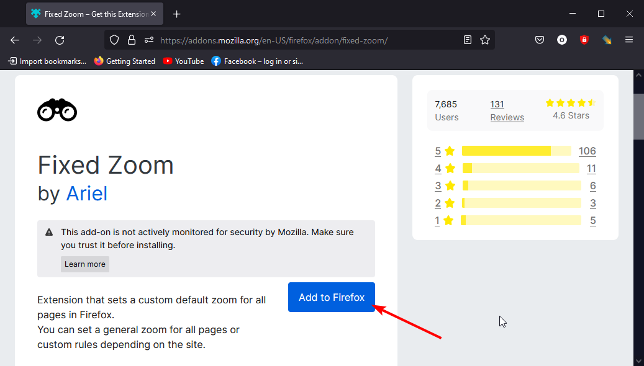Click the scrollbar up arrow
The image size is (644, 366).
pos(638,75)
